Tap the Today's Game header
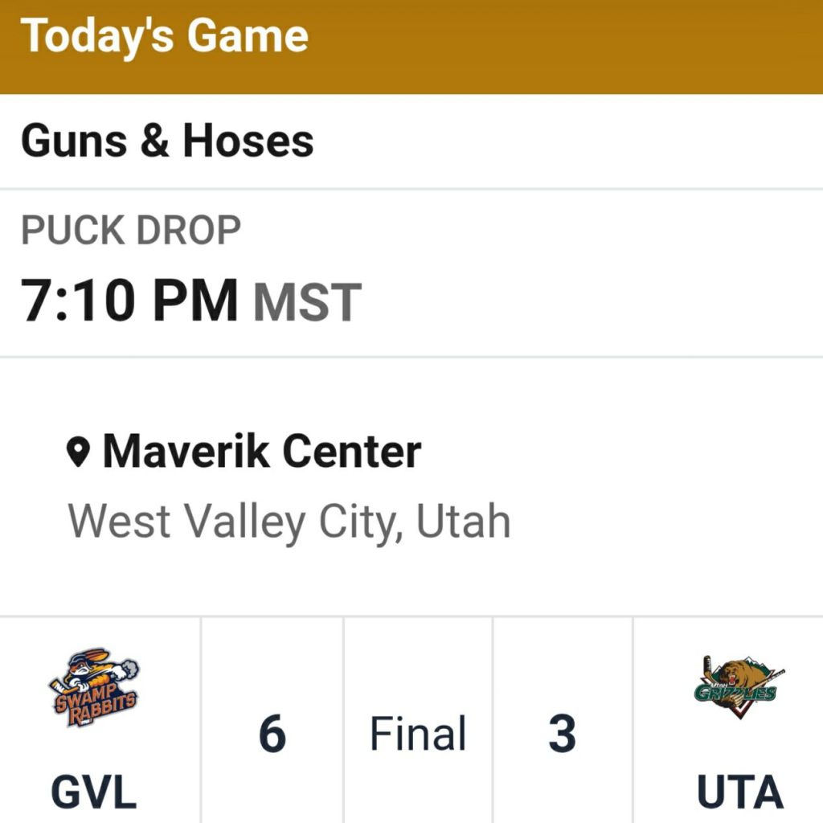Screen dimensions: 823x823 [165, 36]
